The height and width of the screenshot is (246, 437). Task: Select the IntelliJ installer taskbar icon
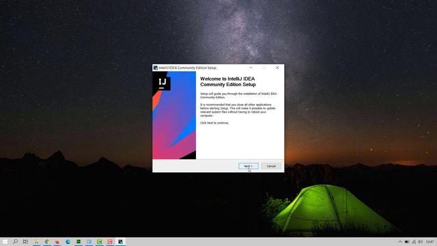(x=120, y=242)
